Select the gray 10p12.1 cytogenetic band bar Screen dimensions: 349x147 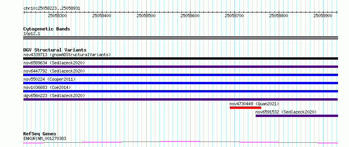click(181, 38)
